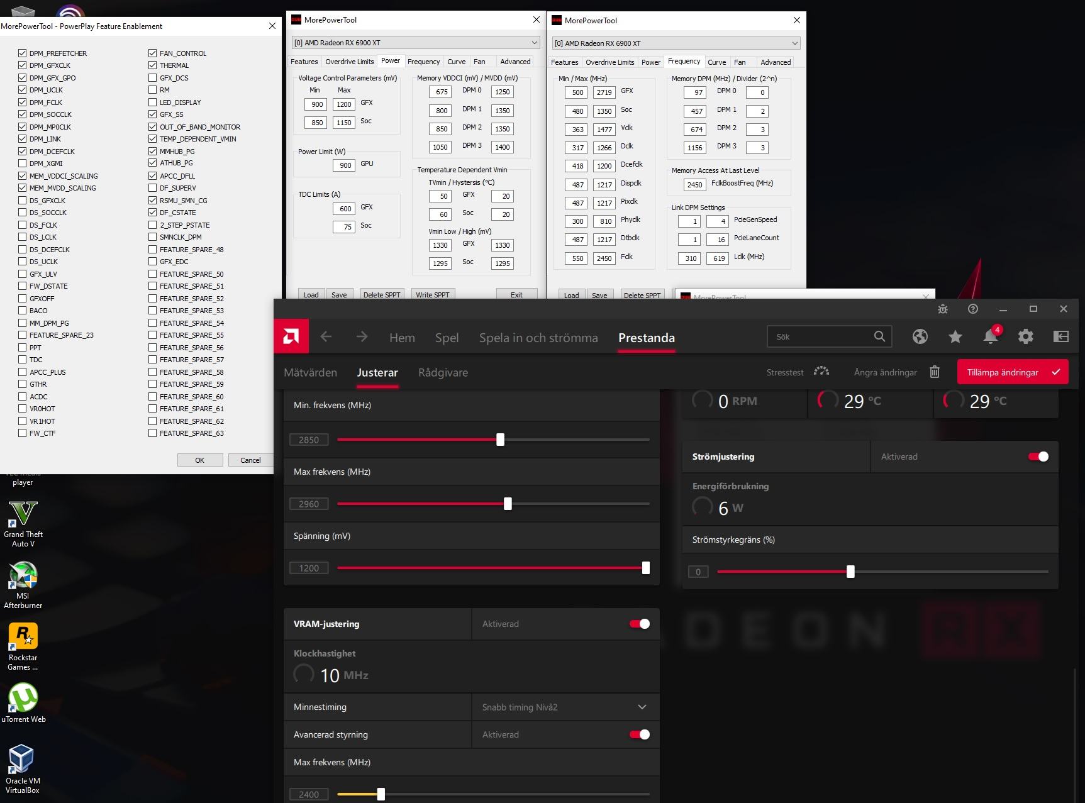Uncheck the FAN_CONTROL checkbox

point(153,53)
